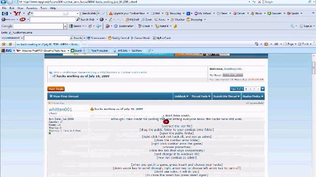Viewport: 316px width, 177px height.
Task: Open Smiley Central toolbar button
Action: (x=118, y=38)
